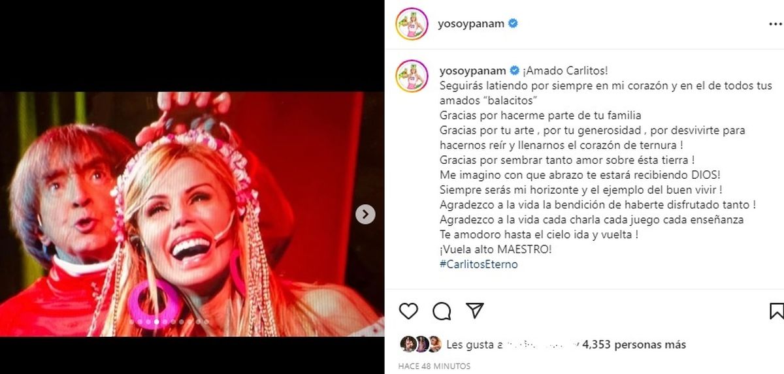This screenshot has height=374, width=784.
Task: Like the post with heart icon
Action: tap(408, 311)
